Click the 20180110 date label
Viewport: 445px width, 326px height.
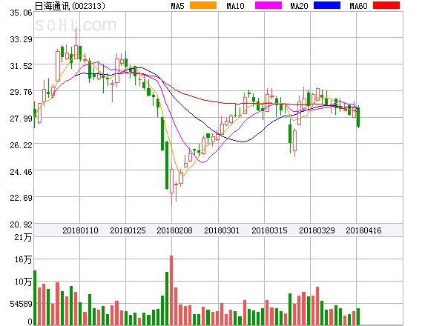[x=80, y=230]
